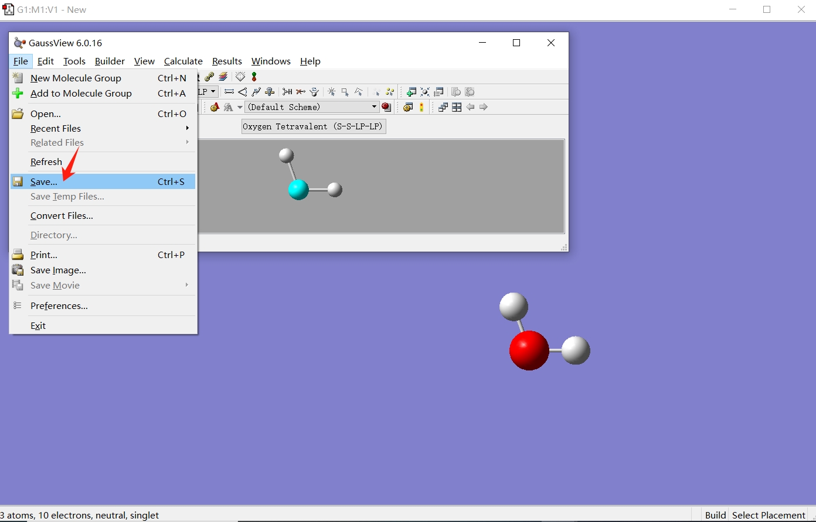Click the right arrow next-window icon
This screenshot has height=522, width=816.
(483, 107)
